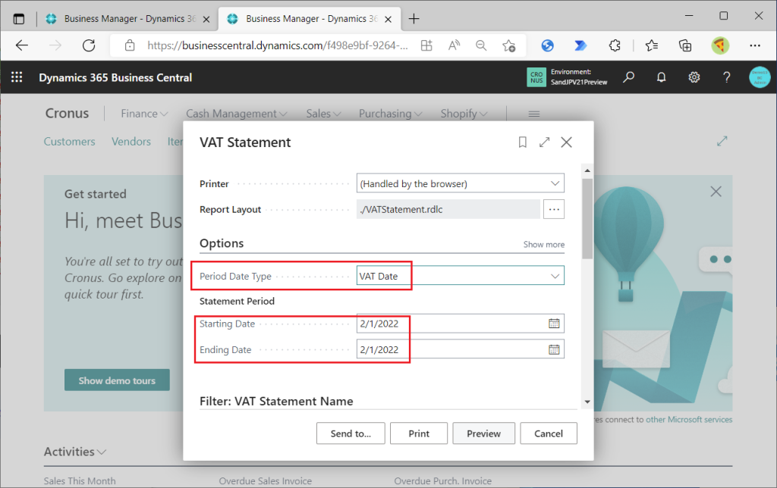Expand the Sales menu
Image resolution: width=777 pixels, height=488 pixels.
coord(323,114)
